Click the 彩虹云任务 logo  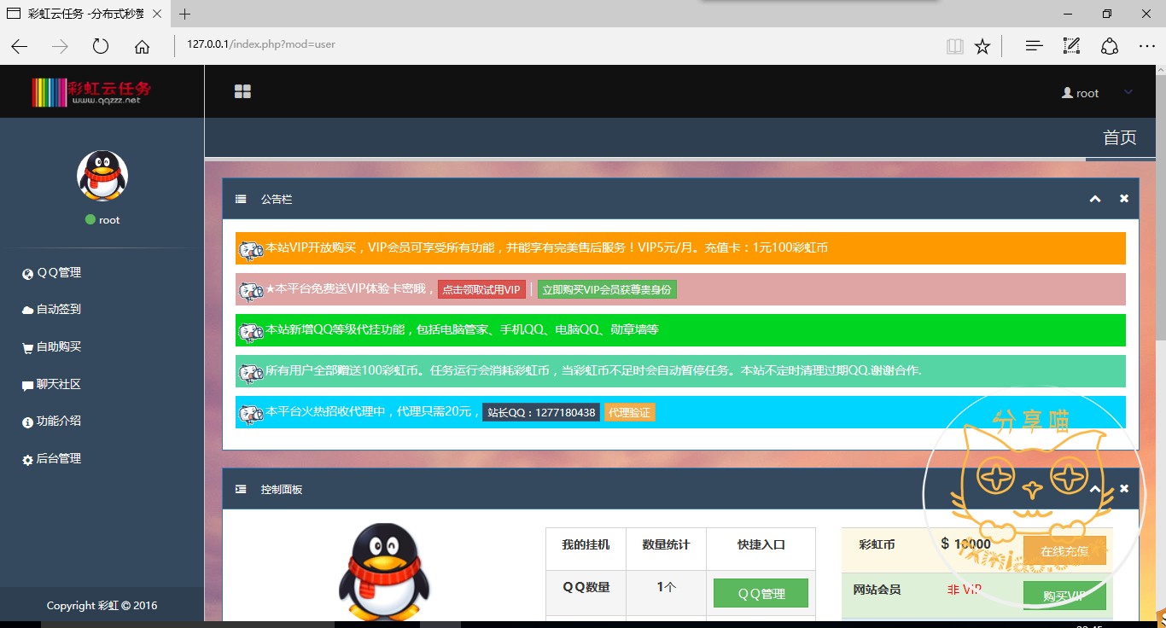click(x=92, y=91)
